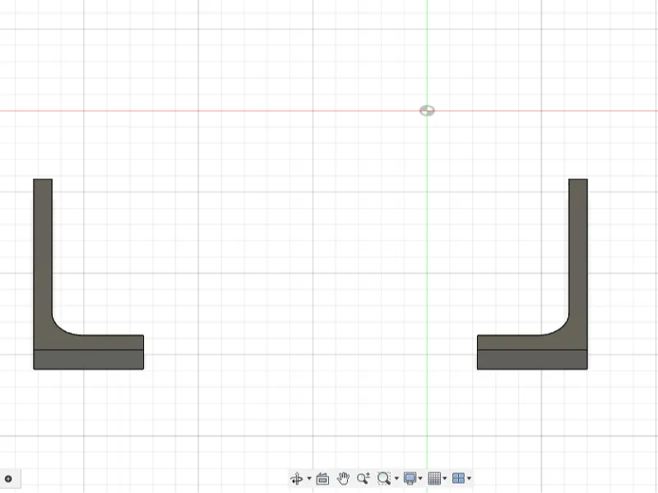Select the Pan hand tool
Image resolution: width=658 pixels, height=493 pixels.
(x=343, y=478)
